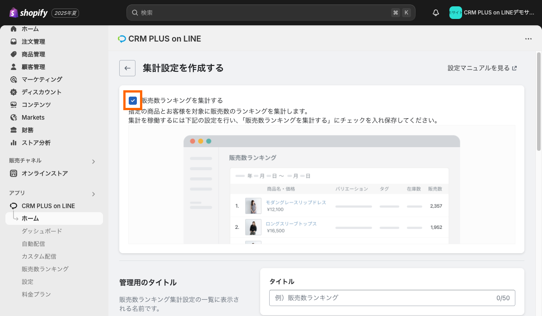Image resolution: width=542 pixels, height=316 pixels.
Task: Click the コンテンツ image icon
Action: 14,105
